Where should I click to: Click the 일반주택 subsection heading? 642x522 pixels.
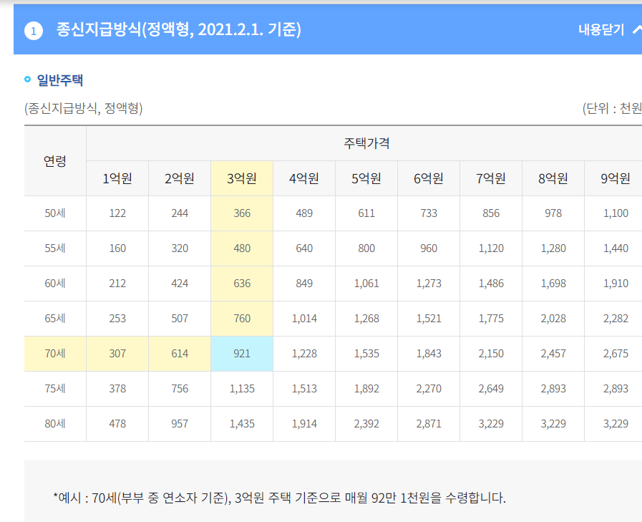click(x=60, y=80)
